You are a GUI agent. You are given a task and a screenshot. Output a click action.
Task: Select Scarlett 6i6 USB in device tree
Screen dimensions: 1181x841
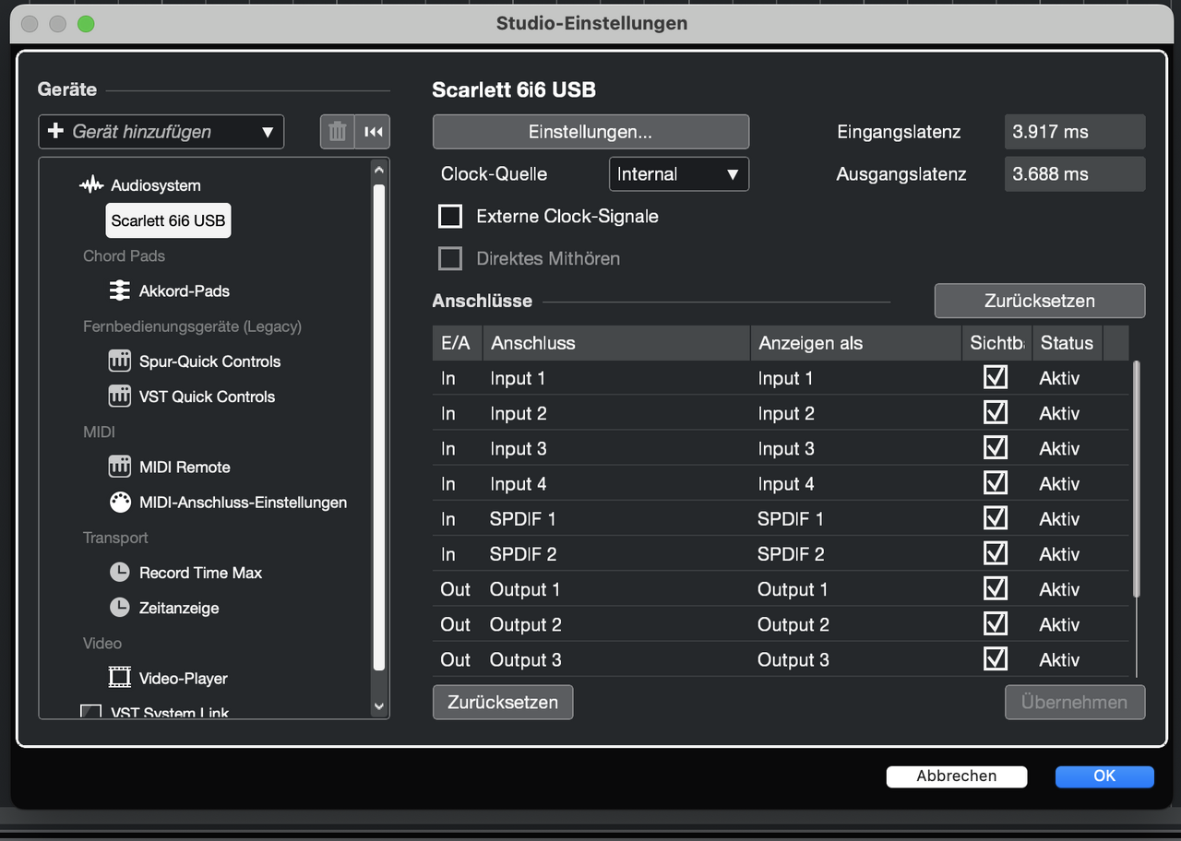pos(168,220)
